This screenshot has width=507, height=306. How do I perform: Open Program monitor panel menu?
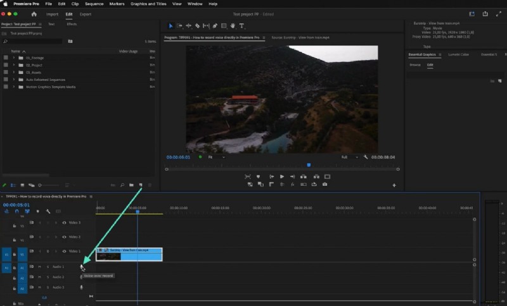click(x=264, y=38)
